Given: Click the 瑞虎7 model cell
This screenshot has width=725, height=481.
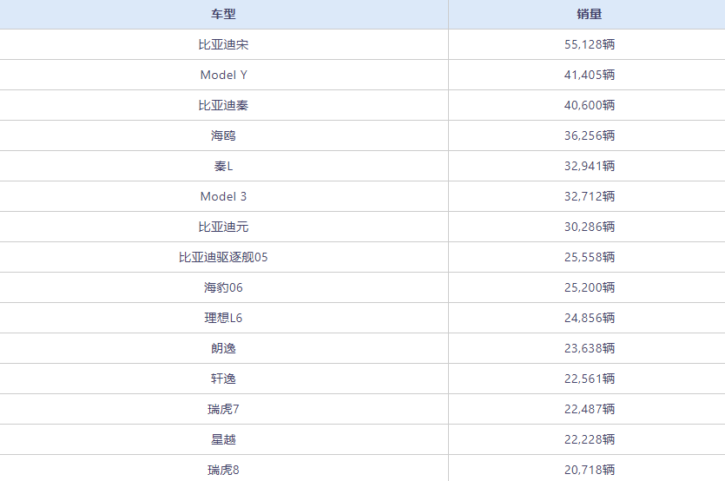Looking at the screenshot, I should point(223,409).
